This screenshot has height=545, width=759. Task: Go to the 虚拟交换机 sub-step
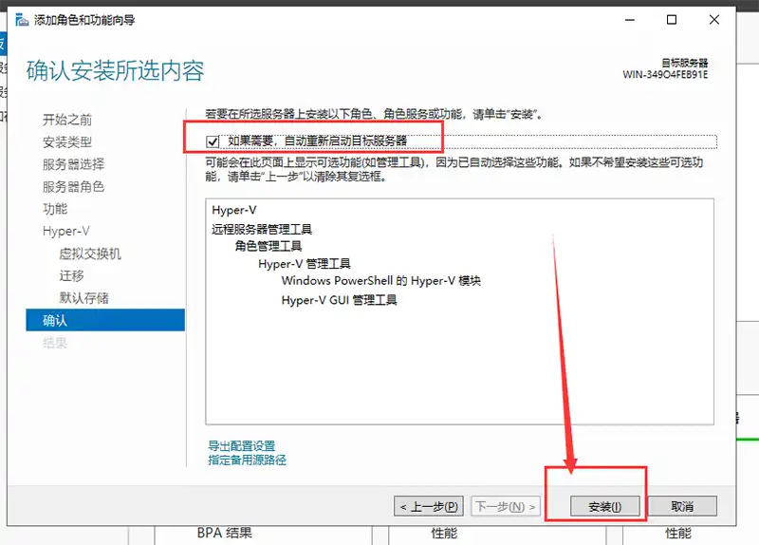(x=90, y=254)
